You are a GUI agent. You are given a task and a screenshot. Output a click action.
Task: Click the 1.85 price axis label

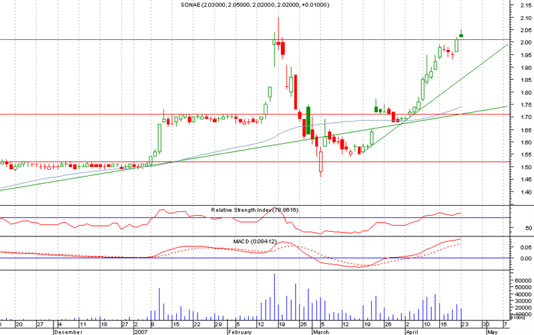coord(526,80)
